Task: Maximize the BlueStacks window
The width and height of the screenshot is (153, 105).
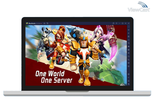Action: pos(122,23)
